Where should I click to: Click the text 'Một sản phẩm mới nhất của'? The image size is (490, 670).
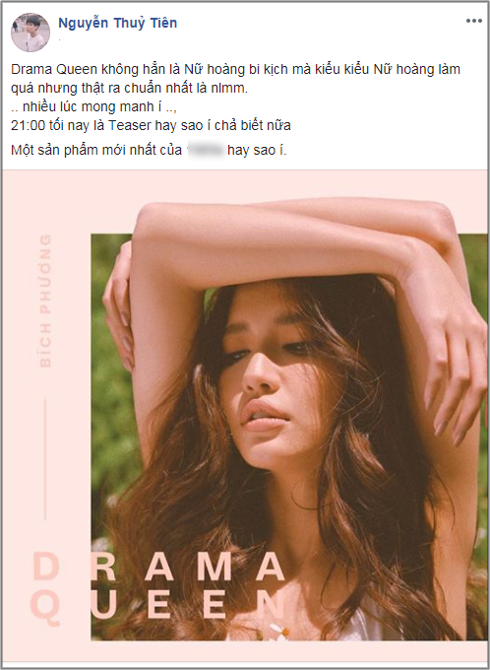(96, 151)
